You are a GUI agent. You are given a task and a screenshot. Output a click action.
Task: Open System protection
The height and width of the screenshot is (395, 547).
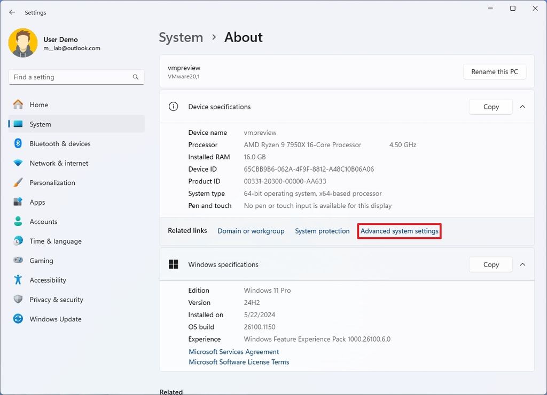click(322, 231)
